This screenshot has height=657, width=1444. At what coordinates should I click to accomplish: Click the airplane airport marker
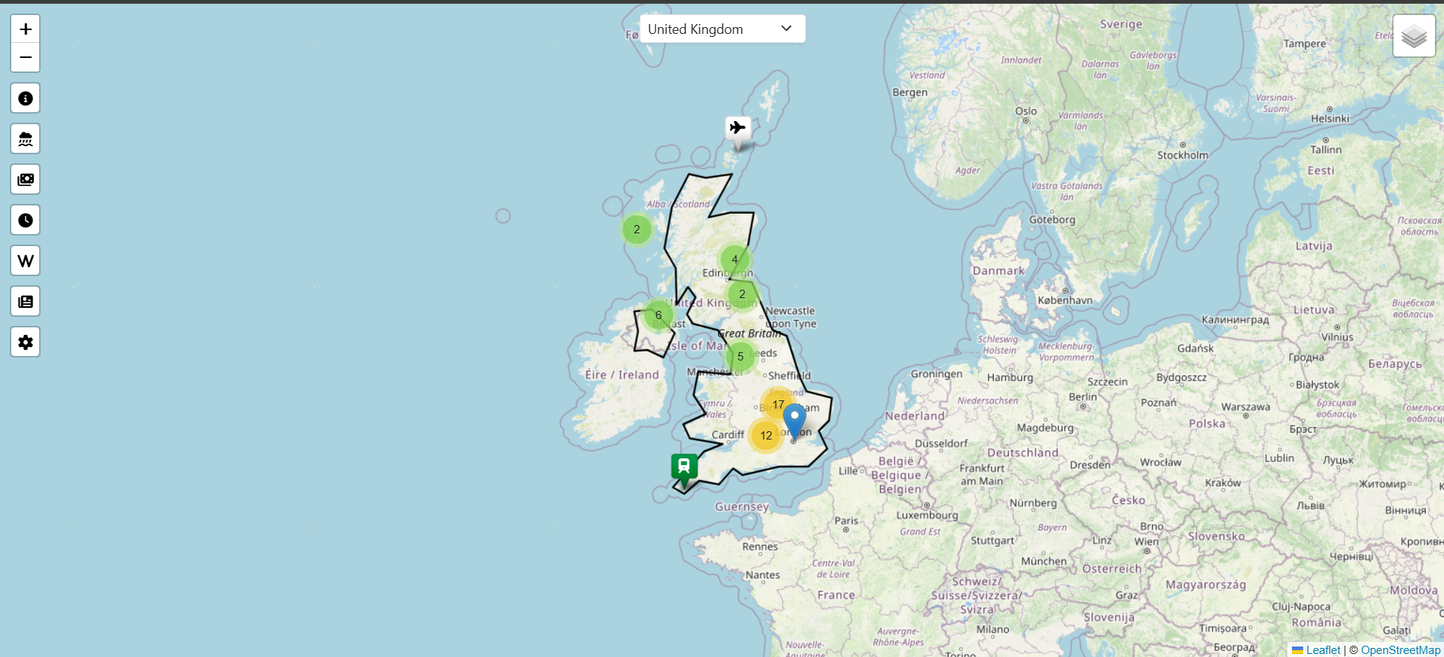point(738,129)
